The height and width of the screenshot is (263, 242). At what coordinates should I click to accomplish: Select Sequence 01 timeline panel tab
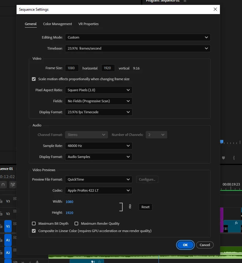[x=6, y=169]
